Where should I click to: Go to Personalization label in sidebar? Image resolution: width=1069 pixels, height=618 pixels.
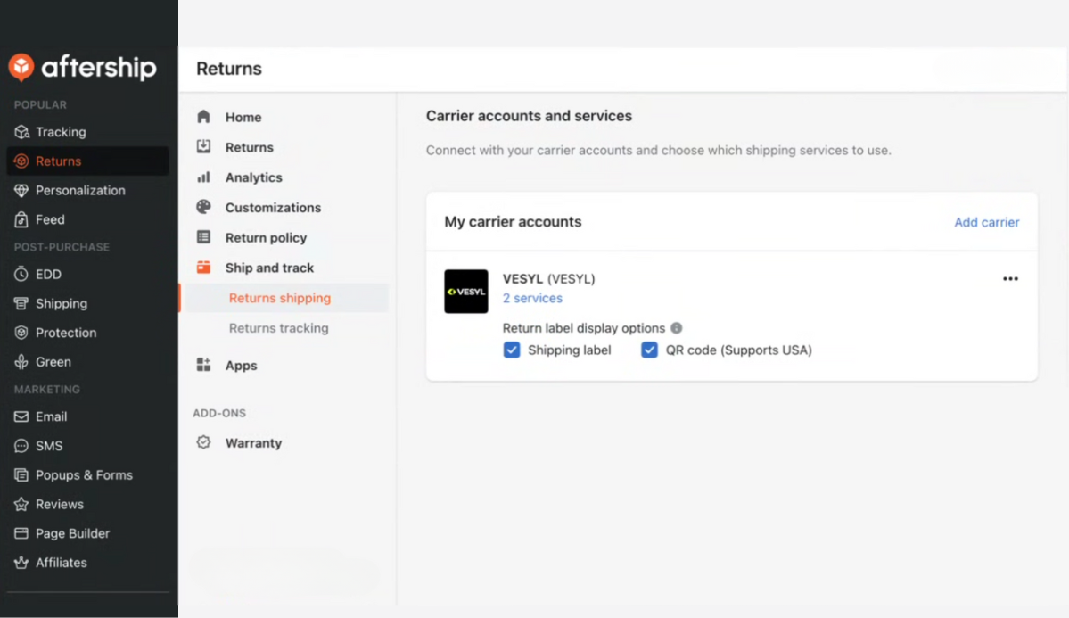point(80,190)
